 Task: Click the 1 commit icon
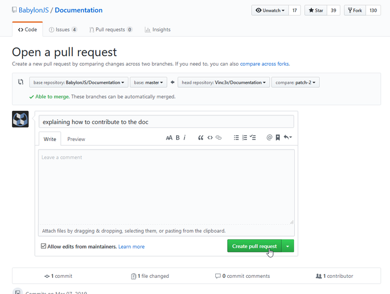[47, 276]
